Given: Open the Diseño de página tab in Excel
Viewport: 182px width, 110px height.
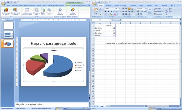Looking at the screenshot, I should tap(120, 5).
